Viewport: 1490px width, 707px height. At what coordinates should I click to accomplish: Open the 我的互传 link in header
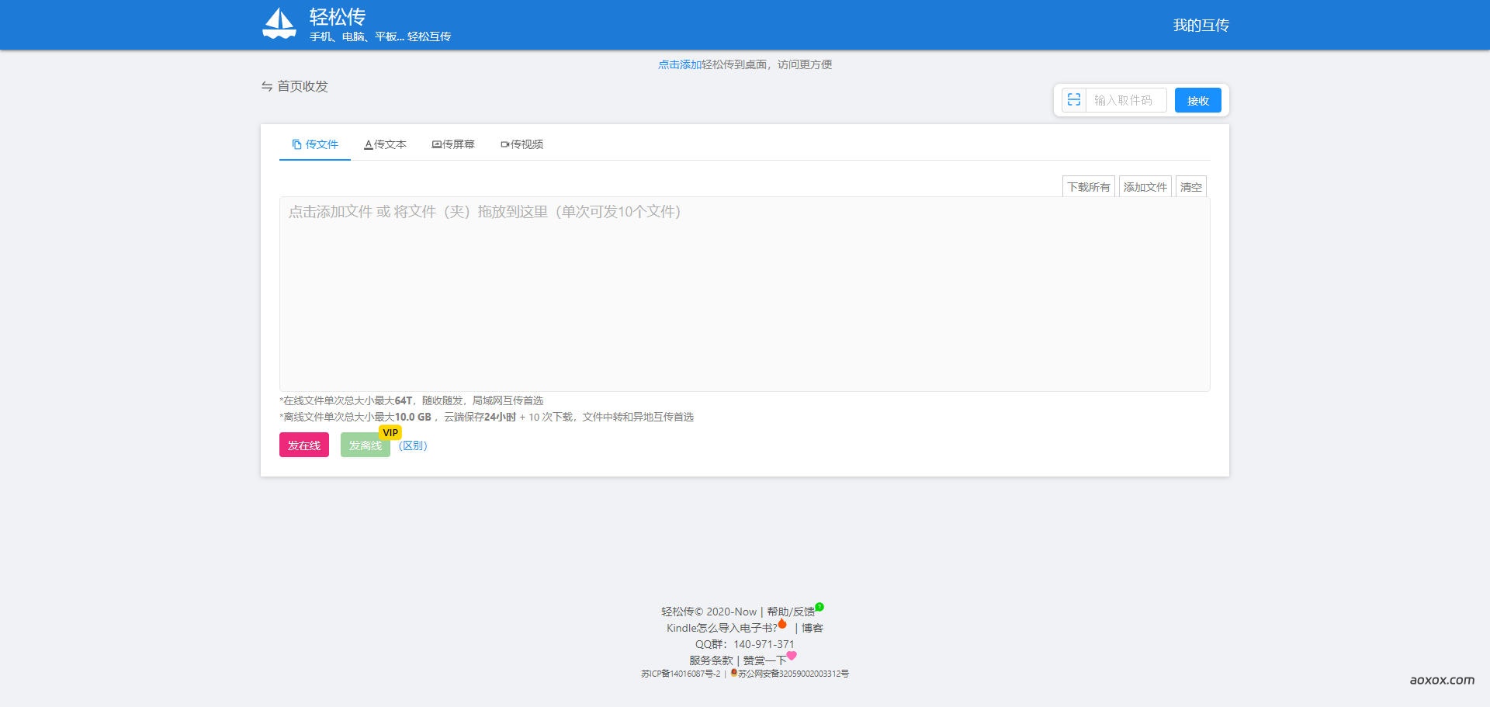(x=1201, y=24)
